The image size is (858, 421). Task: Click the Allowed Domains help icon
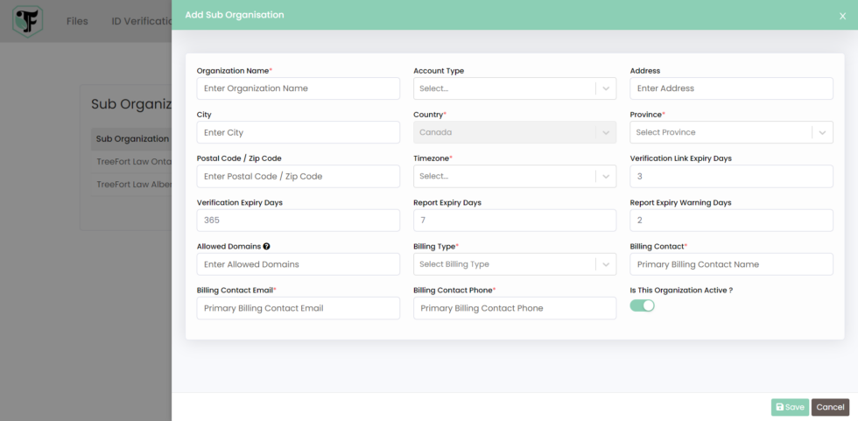[266, 247]
